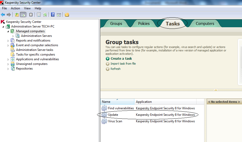Collapse the Administration Server TECH-PC node
The height and width of the screenshot is (142, 242).
[3, 27]
